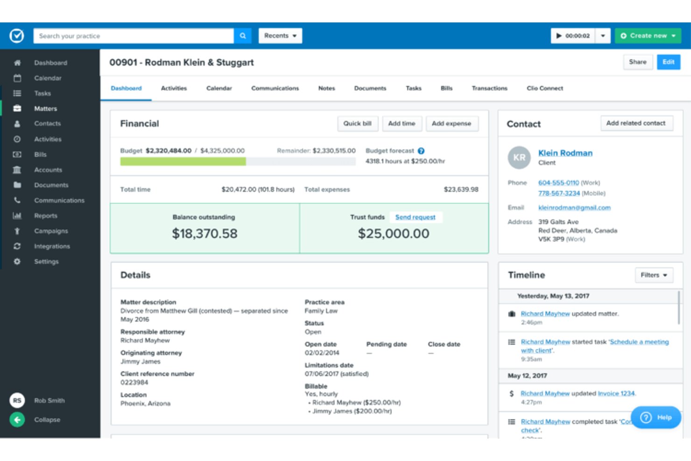
Task: Click task icon beside Schedule a meeting entry
Action: pyautogui.click(x=512, y=342)
